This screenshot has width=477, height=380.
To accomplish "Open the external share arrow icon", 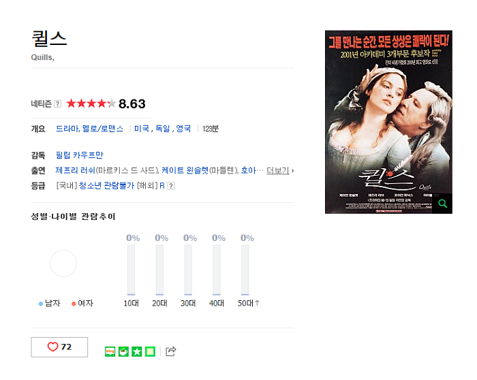I will click(170, 351).
